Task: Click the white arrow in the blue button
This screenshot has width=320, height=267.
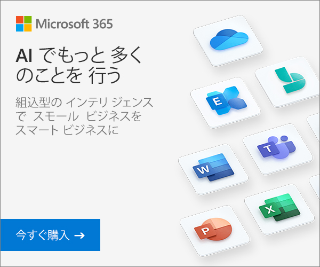Action: [79, 235]
